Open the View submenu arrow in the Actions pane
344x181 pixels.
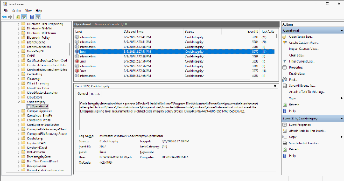pos(342,98)
